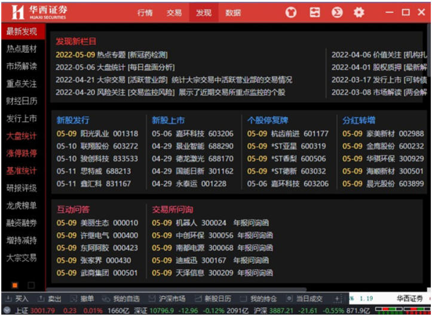432x317 pixels.
Task: Click the 思特威 688213 row
Action: point(94,171)
